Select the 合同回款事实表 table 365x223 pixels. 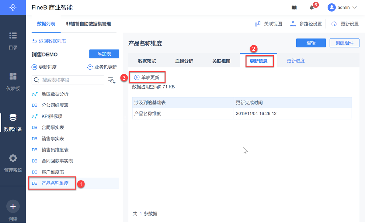(57, 161)
